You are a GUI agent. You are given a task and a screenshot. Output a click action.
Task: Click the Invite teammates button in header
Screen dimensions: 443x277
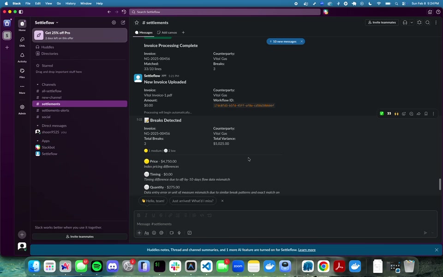pos(382,23)
